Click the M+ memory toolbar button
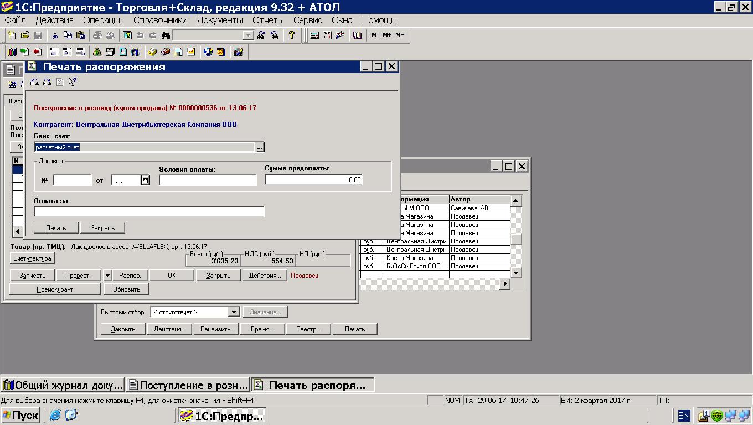The width and height of the screenshot is (753, 425). (x=386, y=35)
